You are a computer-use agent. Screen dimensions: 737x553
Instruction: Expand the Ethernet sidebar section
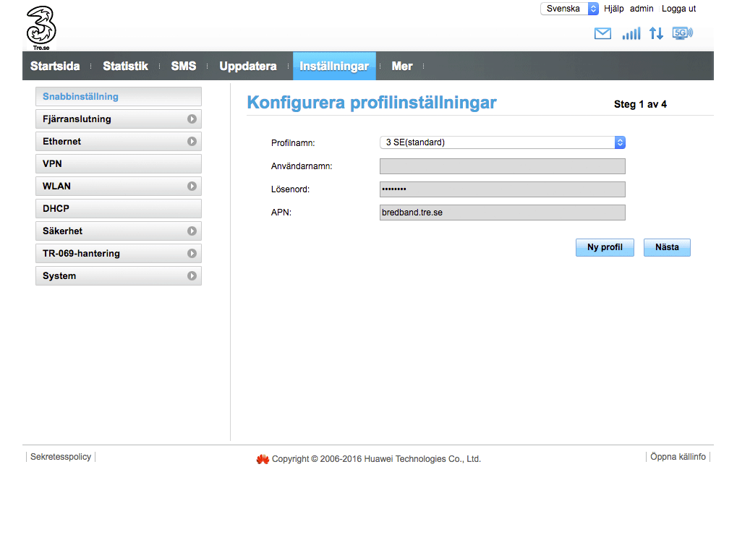[118, 142]
